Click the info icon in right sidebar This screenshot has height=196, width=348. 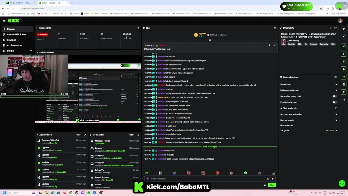pyautogui.click(x=344, y=29)
